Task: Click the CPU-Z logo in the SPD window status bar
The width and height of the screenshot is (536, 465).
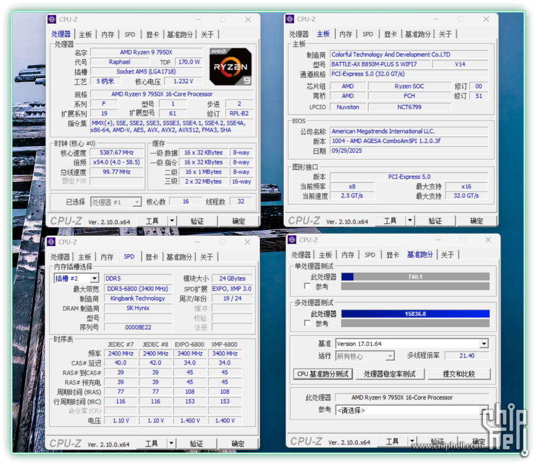Action: pos(66,443)
